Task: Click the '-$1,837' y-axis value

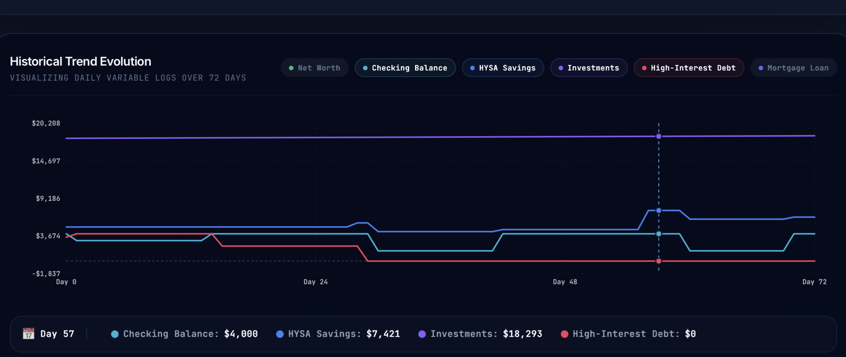Action: 46,274
